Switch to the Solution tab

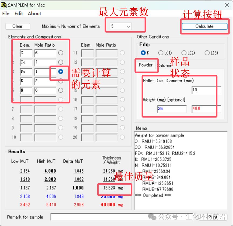click(165, 66)
